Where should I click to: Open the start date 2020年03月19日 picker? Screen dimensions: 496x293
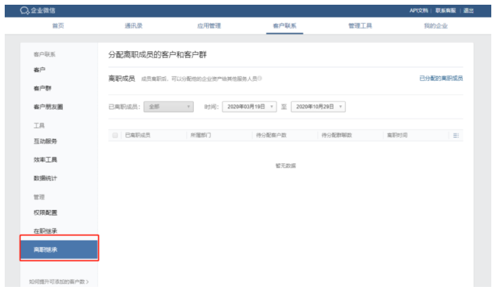point(249,107)
